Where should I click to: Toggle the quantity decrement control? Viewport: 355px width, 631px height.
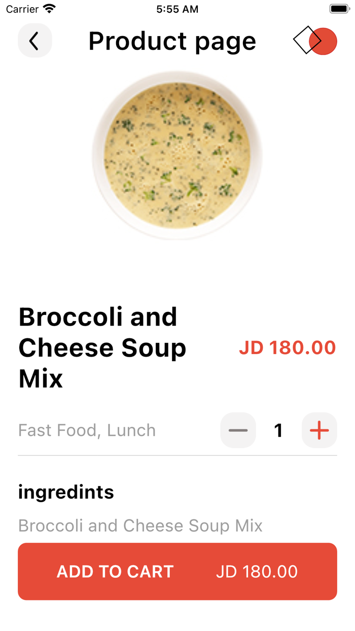238,430
